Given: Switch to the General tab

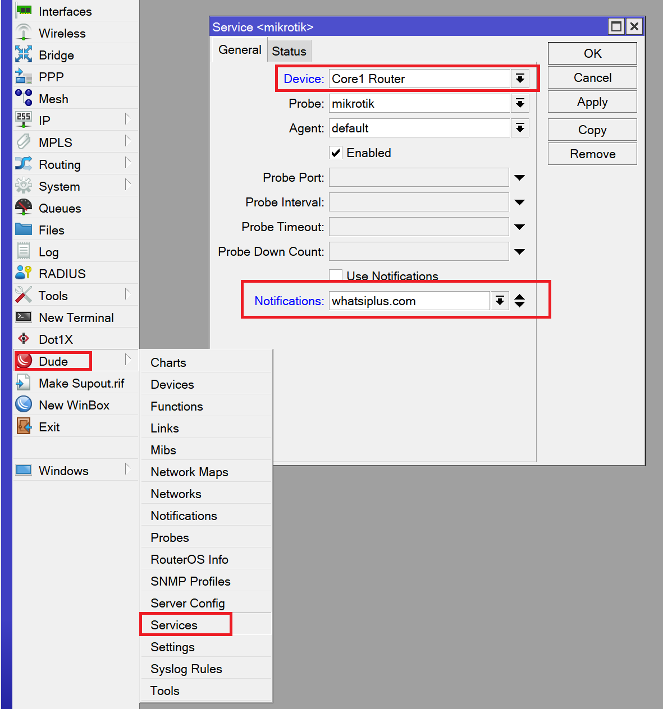Looking at the screenshot, I should click(240, 50).
